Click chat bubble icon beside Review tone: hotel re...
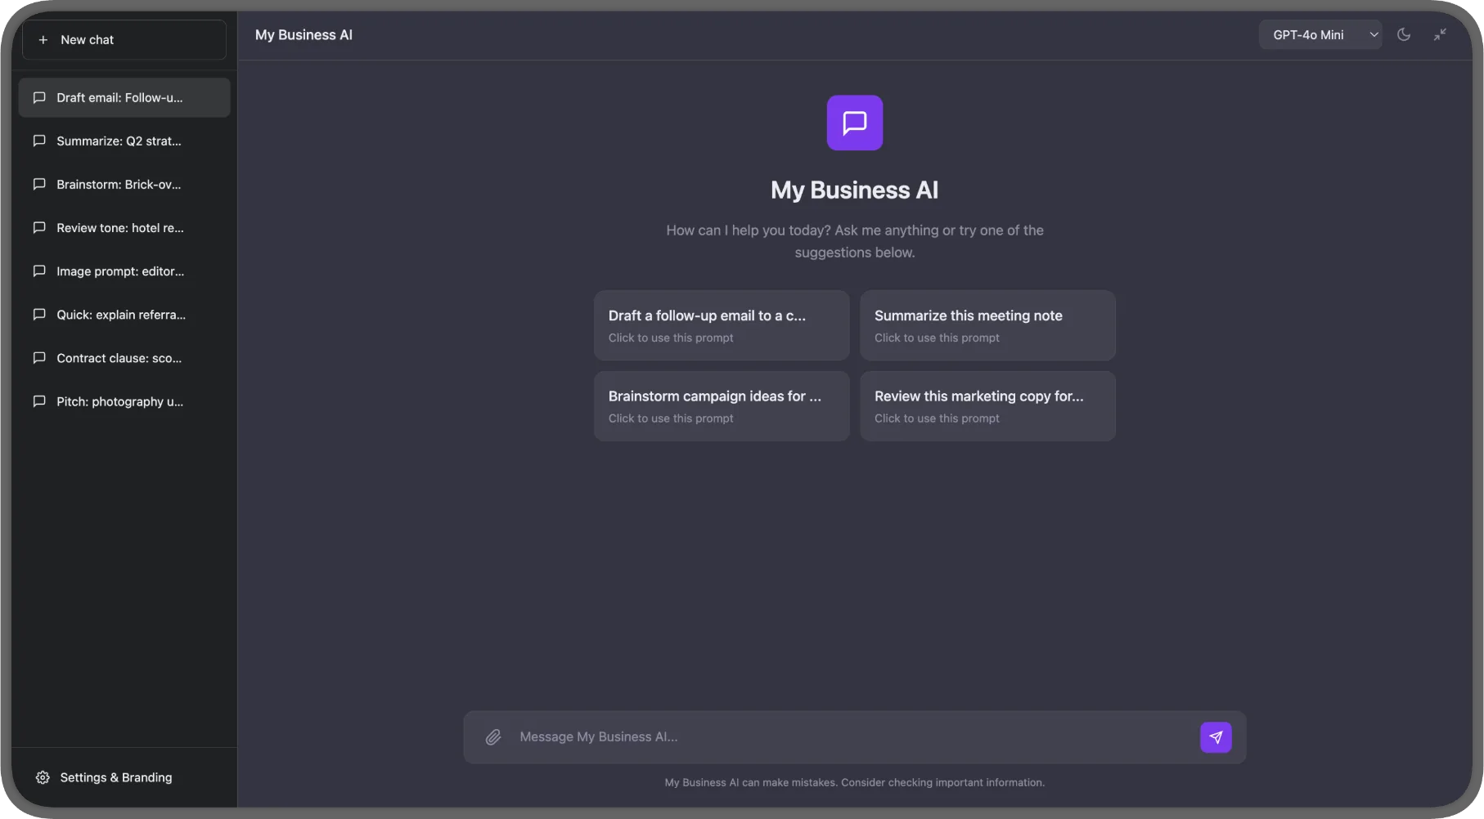Screen dimensions: 1484x819 point(38,227)
